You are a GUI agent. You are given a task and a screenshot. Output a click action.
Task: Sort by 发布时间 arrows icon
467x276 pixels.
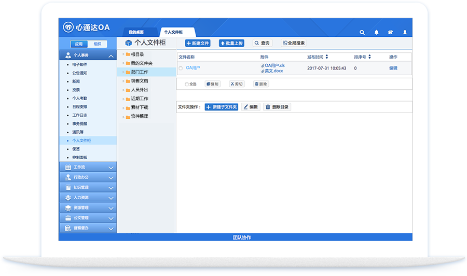click(327, 57)
